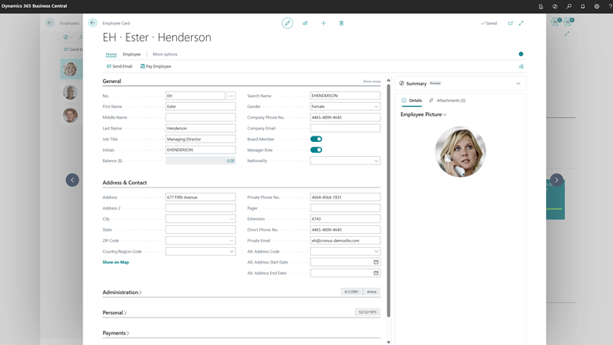The image size is (613, 345).
Task: Expand the Administration section
Action: point(122,292)
